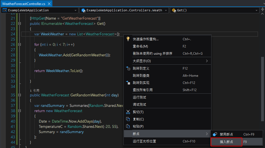Click line number 31 in the gutter
This screenshot has height=148, width=265.
(13, 71)
